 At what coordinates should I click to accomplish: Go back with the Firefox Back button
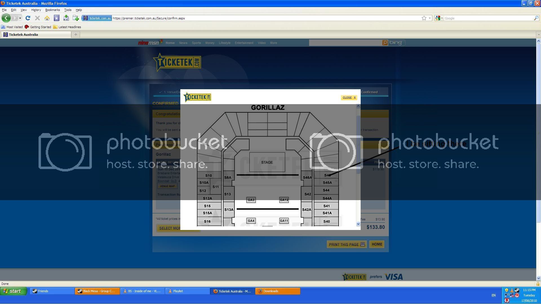pos(6,18)
